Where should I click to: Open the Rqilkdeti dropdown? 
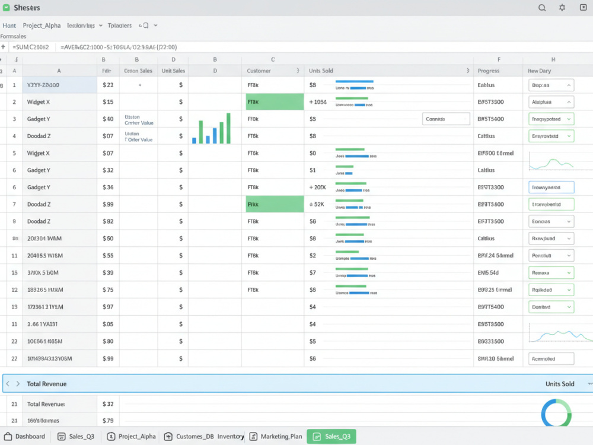point(551,290)
